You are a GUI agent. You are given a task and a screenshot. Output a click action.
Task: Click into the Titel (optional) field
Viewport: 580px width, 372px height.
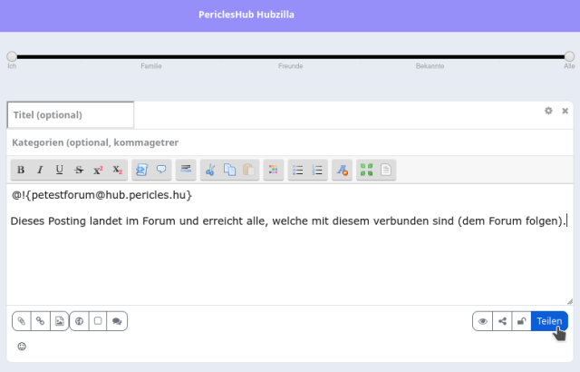point(71,115)
